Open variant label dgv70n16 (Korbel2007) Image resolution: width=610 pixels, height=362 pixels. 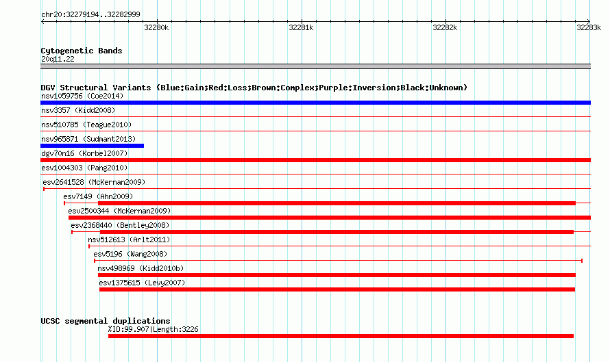[x=84, y=153]
